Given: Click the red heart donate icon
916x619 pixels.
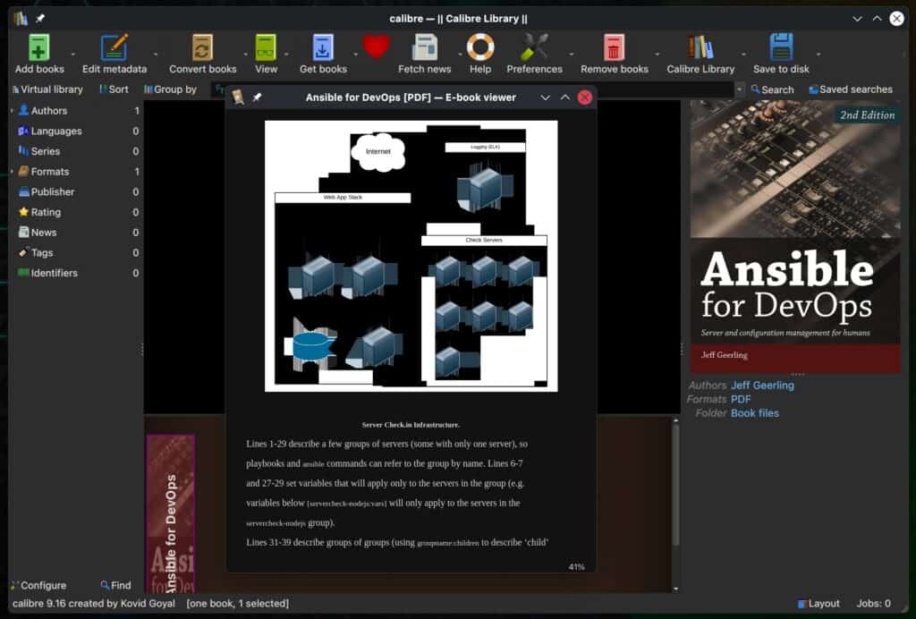Looking at the screenshot, I should [x=377, y=47].
